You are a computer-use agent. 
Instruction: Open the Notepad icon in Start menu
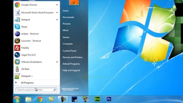tap(17, 20)
